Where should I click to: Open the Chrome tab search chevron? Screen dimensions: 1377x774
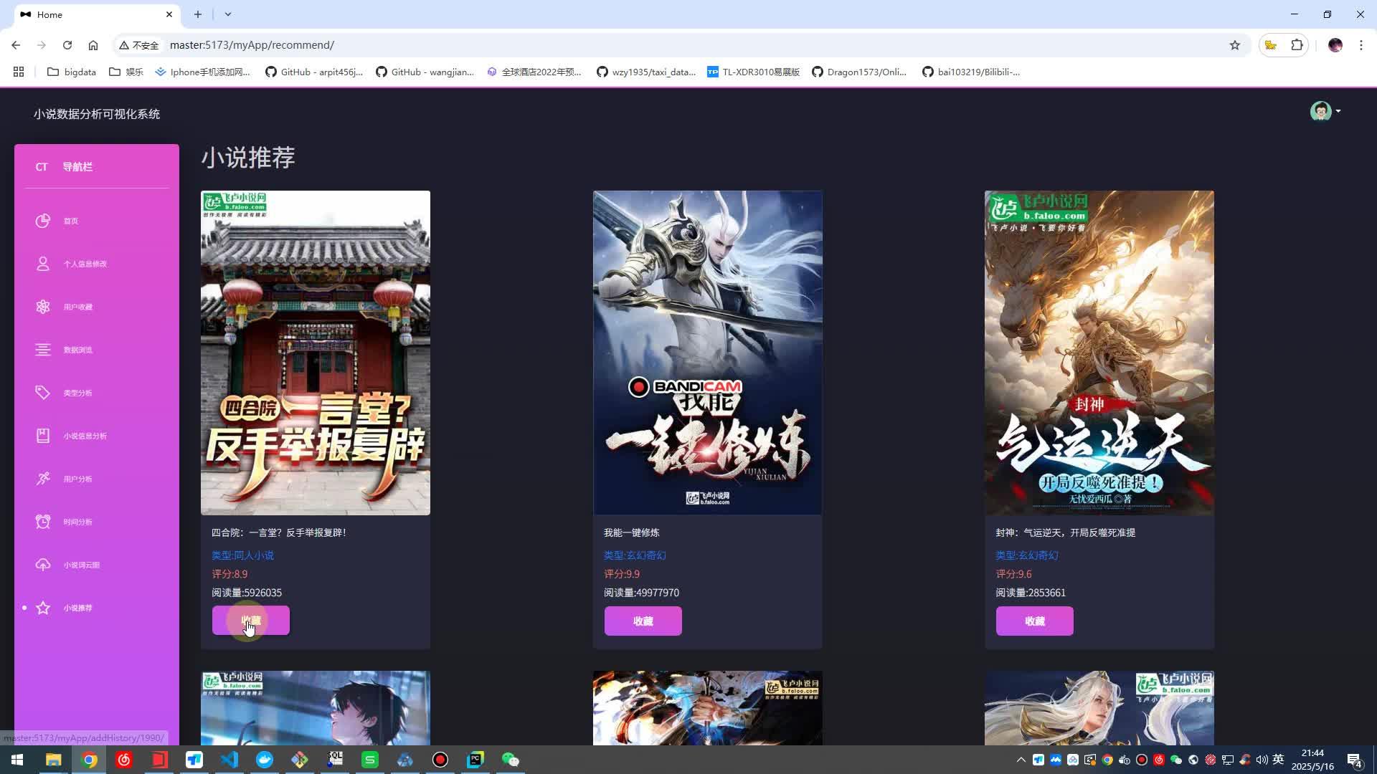click(228, 14)
